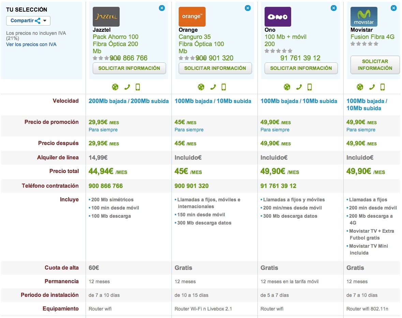Click the 'Precio total' row label
This screenshot has width=402, height=318.
coord(64,171)
